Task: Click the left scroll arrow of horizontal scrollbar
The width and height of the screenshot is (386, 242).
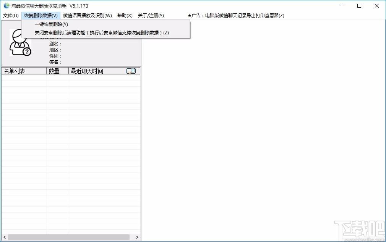Action: click(5, 237)
